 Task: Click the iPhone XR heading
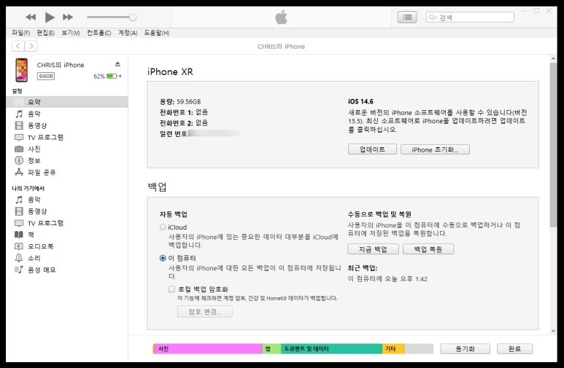tap(170, 72)
